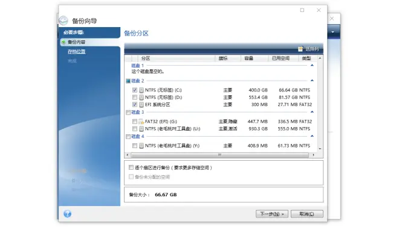Click the blue help question mark icon
The image size is (399, 227).
[68, 214]
